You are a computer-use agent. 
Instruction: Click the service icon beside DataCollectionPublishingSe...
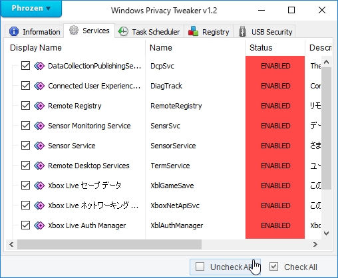(39, 66)
